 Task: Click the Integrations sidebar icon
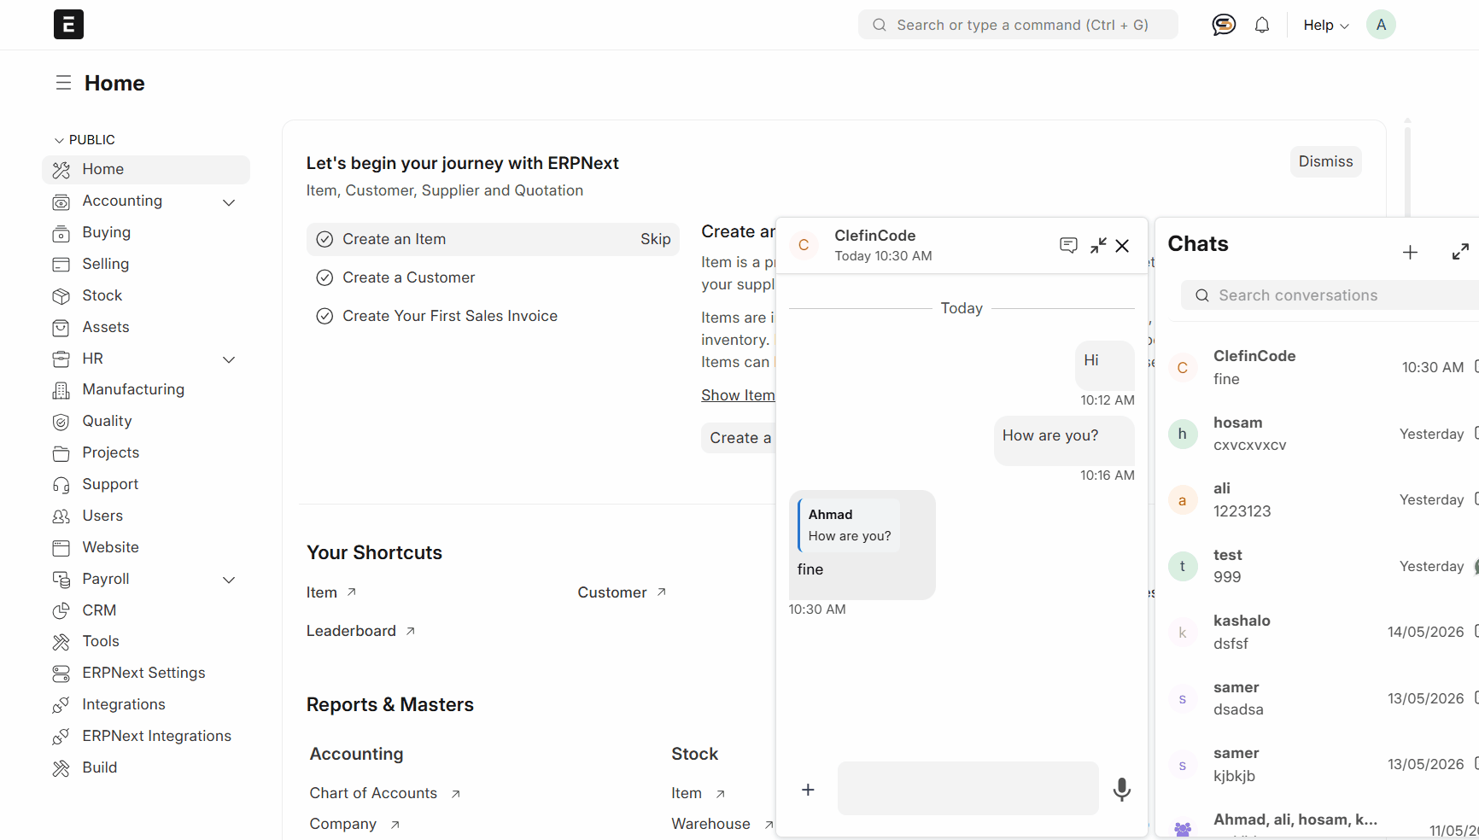pos(61,705)
